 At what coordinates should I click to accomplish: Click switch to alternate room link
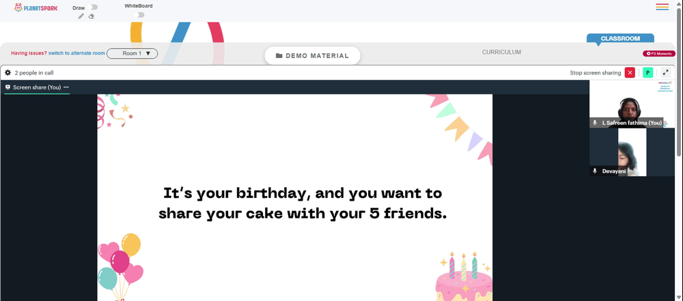click(x=76, y=53)
